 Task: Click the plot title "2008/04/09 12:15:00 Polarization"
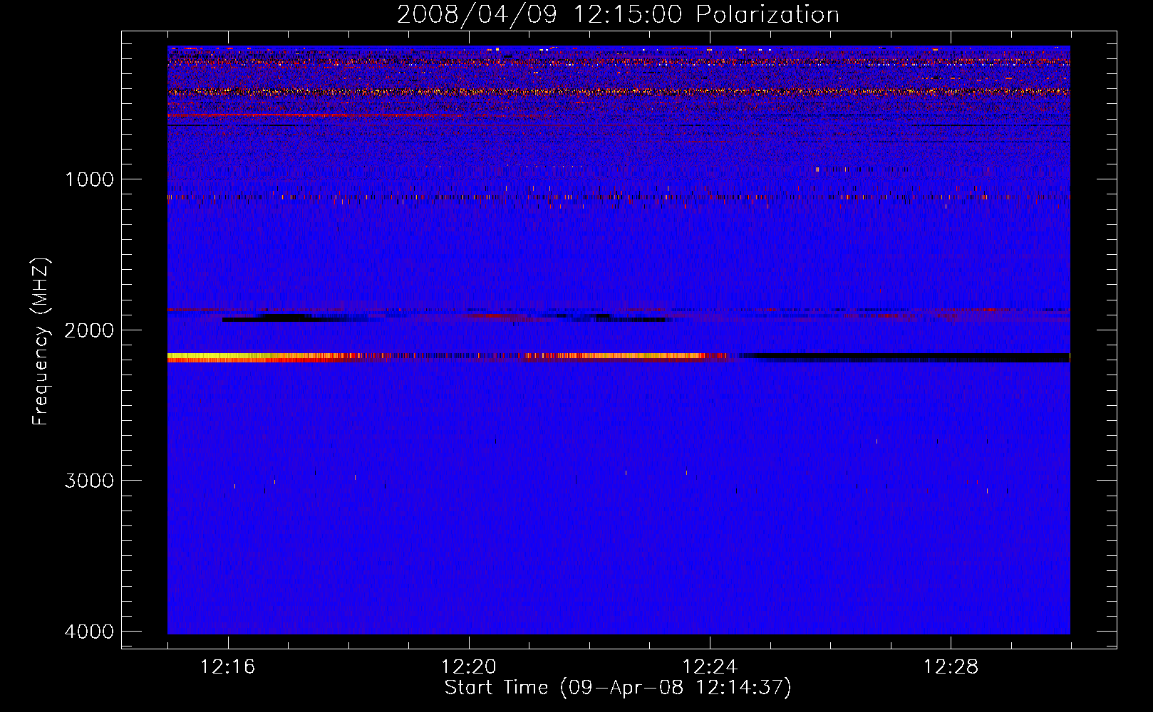click(618, 15)
